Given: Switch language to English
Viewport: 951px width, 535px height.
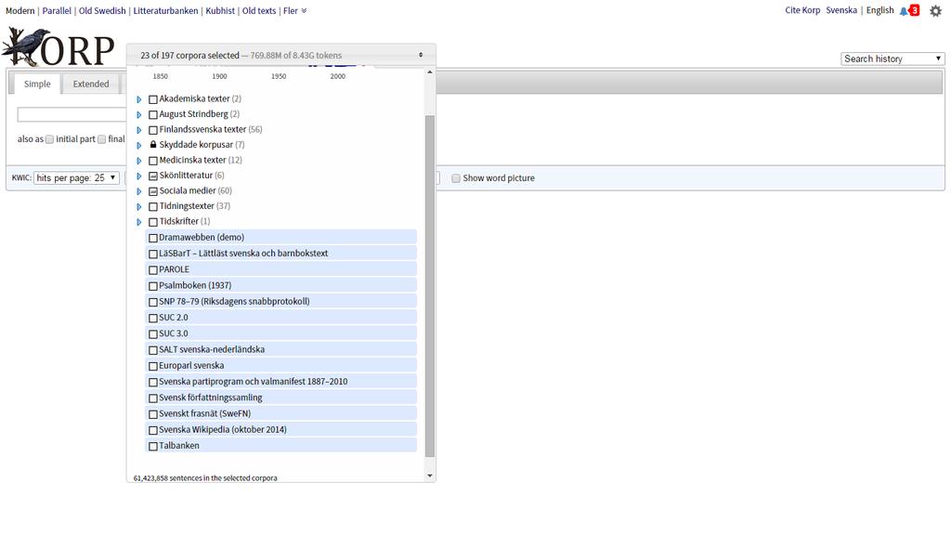Looking at the screenshot, I should click(x=880, y=10).
